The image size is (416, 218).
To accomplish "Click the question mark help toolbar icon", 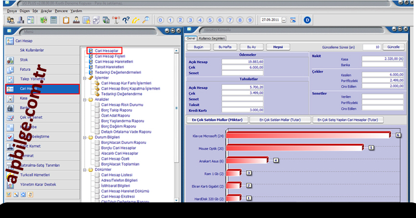I will click(126, 20).
